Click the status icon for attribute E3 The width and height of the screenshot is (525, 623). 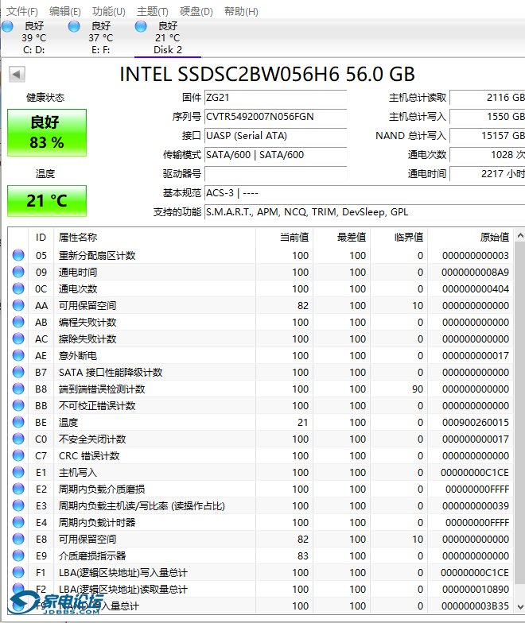coord(18,505)
